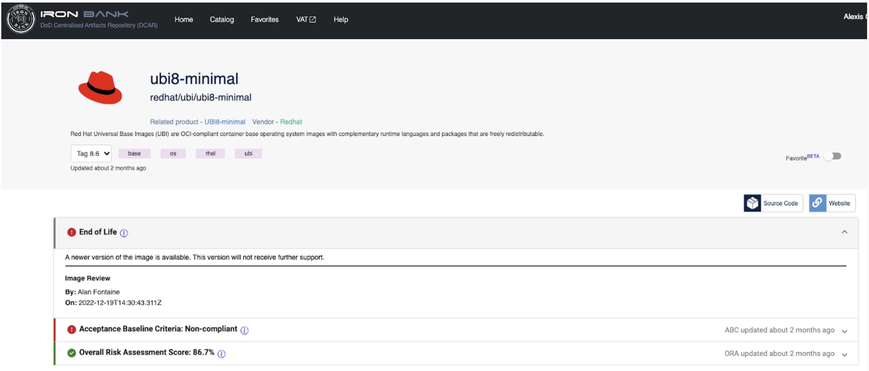869x371 pixels.
Task: Click the BETA superscript label
Action: click(x=813, y=156)
